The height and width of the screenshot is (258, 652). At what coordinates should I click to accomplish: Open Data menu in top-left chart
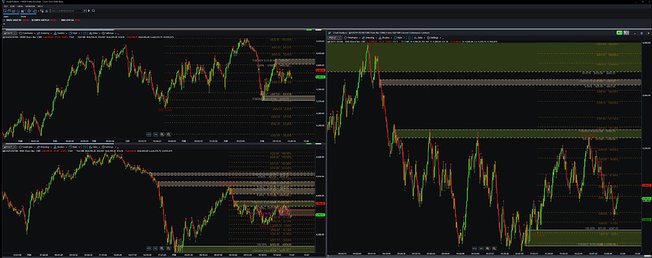click(94, 33)
